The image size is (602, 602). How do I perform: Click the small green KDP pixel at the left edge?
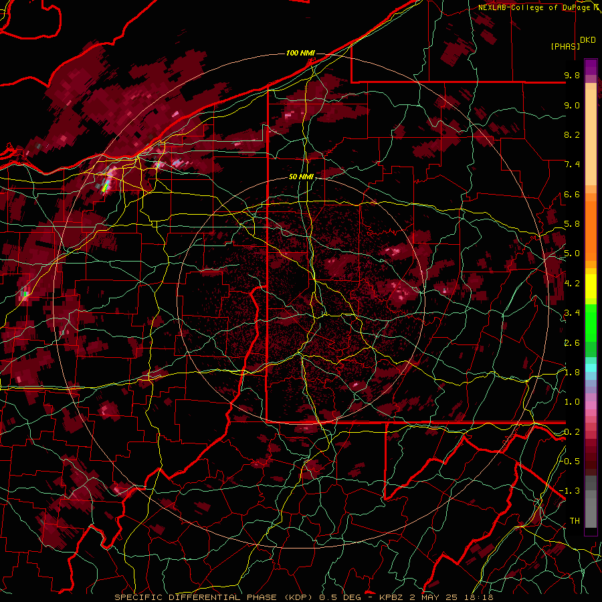coord(25,294)
